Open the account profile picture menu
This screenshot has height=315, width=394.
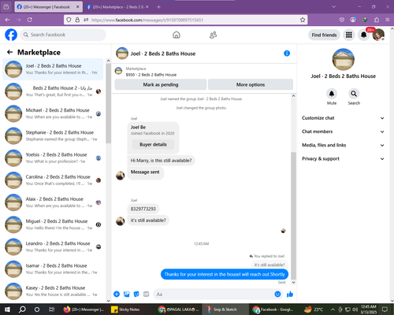click(378, 35)
